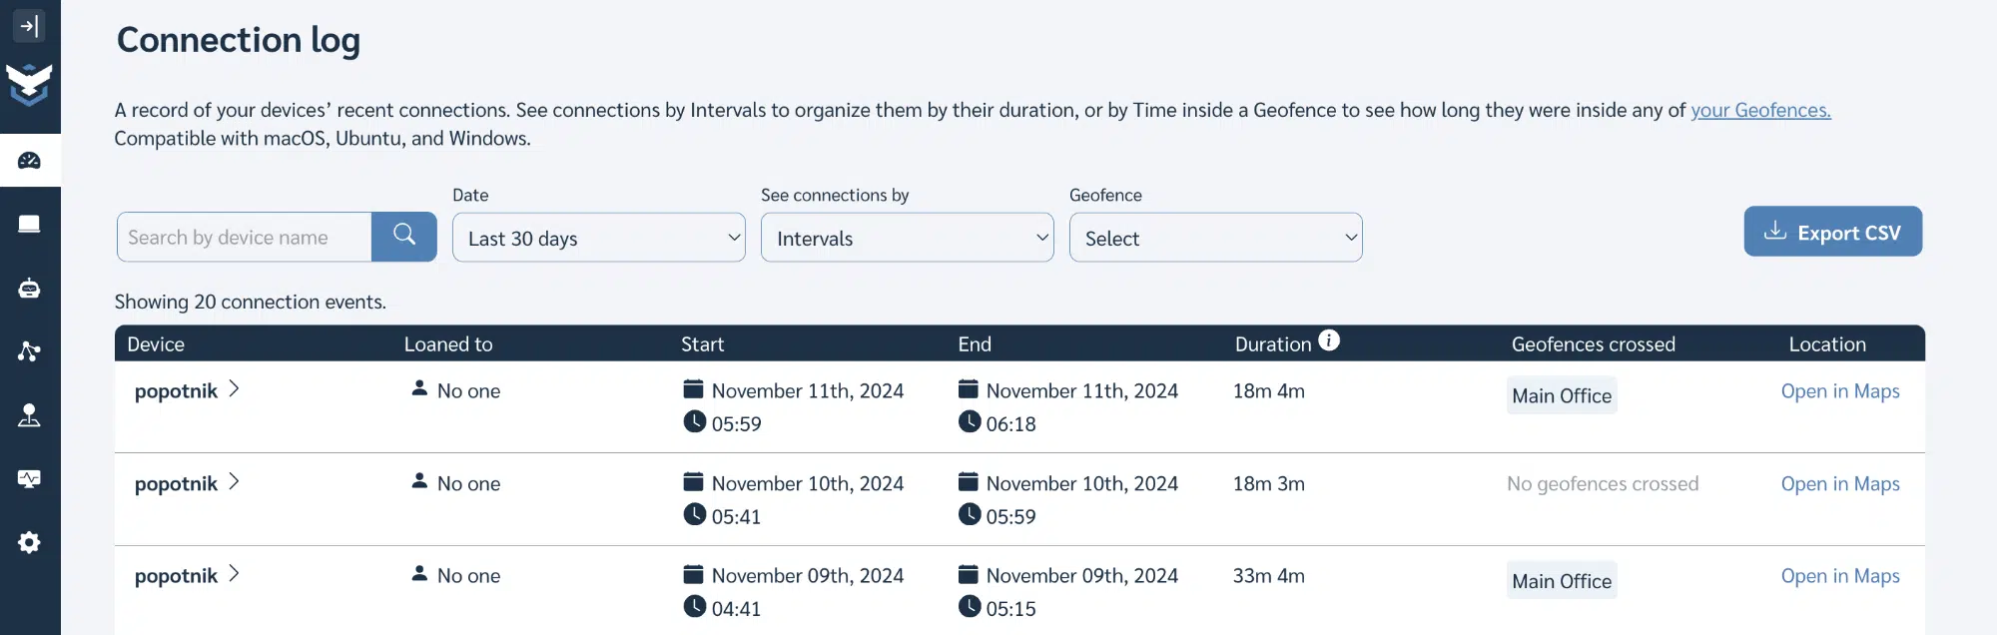The height and width of the screenshot is (635, 1997).
Task: Click the device name search field
Action: (244, 237)
